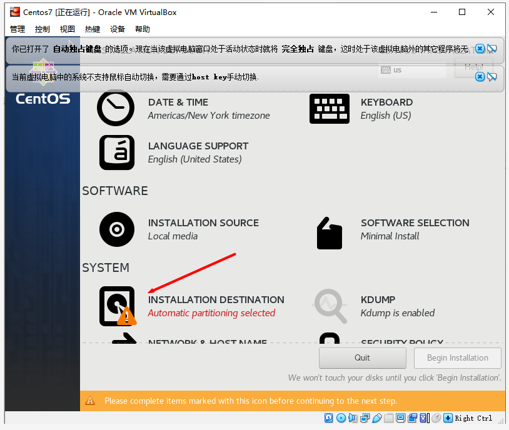Click 'Americas/New York timezone' text
The width and height of the screenshot is (509, 430).
coord(209,116)
